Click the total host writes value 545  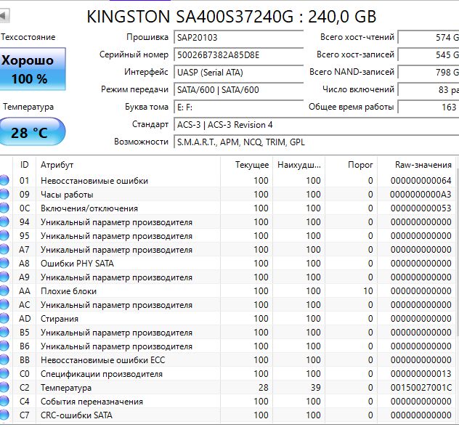coord(428,54)
